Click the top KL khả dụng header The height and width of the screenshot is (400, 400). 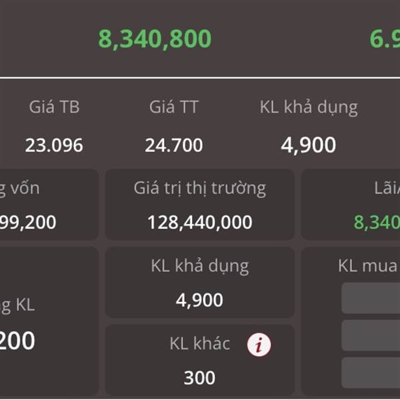tap(309, 107)
